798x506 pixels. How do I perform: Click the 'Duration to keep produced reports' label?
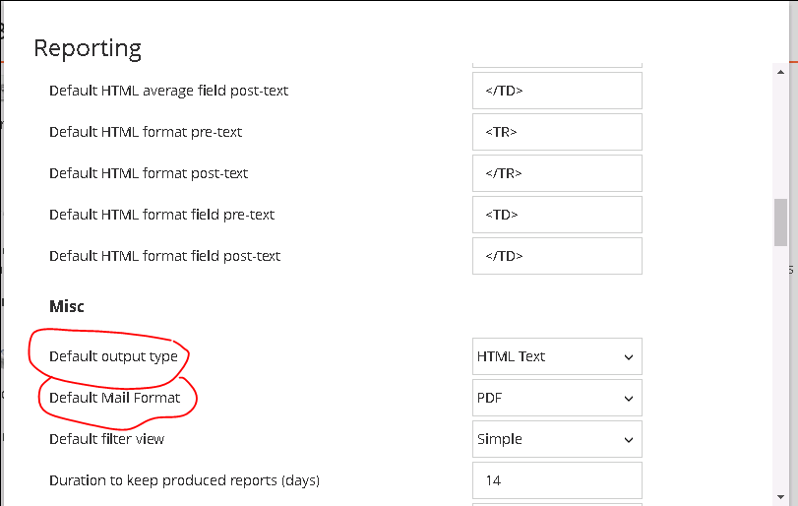click(x=184, y=480)
